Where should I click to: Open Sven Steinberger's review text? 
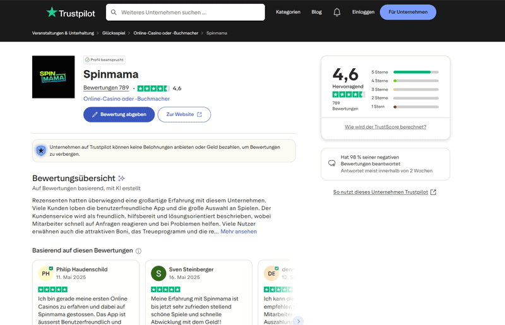pyautogui.click(x=194, y=310)
